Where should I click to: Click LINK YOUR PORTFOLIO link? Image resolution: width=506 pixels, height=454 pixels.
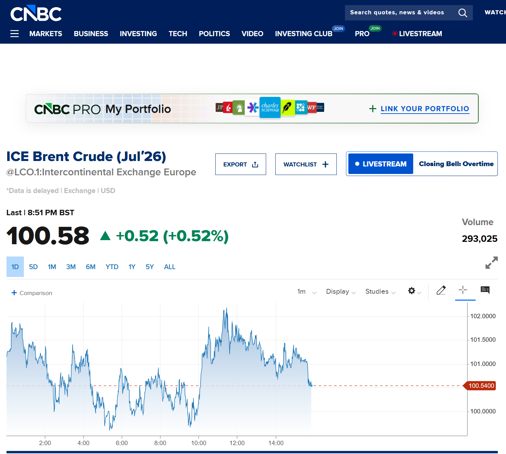click(425, 109)
